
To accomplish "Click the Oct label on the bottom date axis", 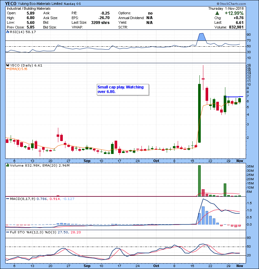I will (156, 266).
